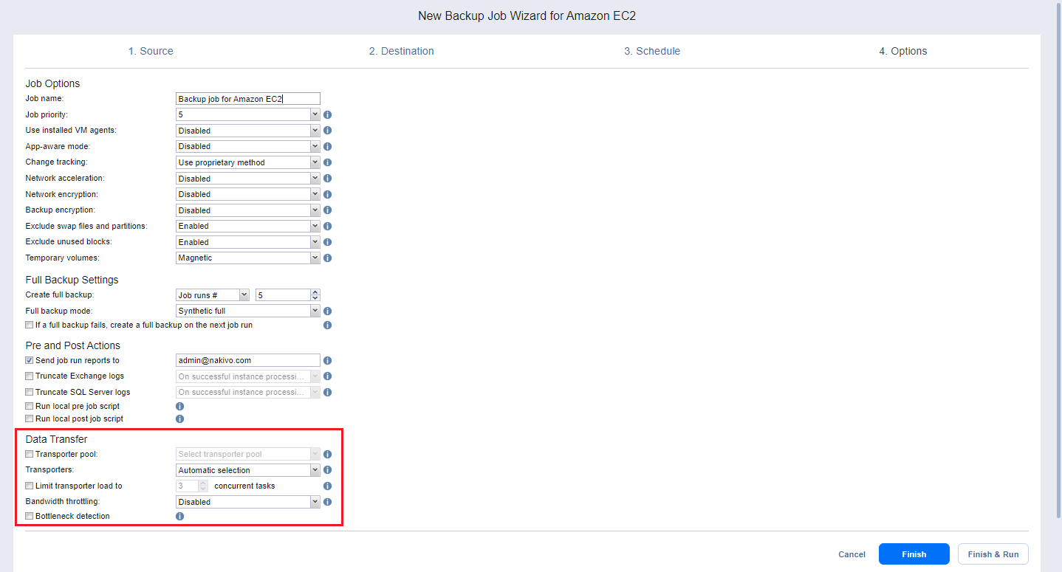Enable Truncate Exchange logs checkbox
1062x572 pixels.
coord(30,376)
